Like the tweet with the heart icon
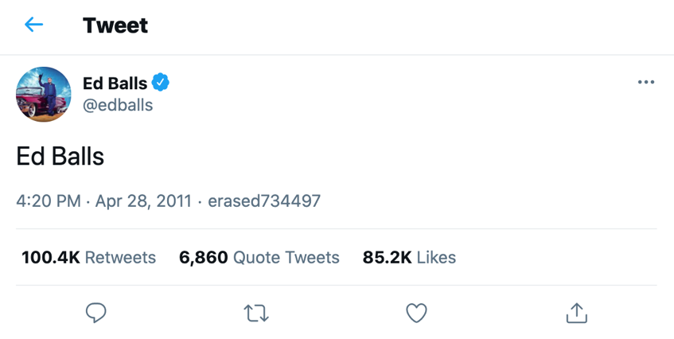674x339 pixels. (416, 314)
